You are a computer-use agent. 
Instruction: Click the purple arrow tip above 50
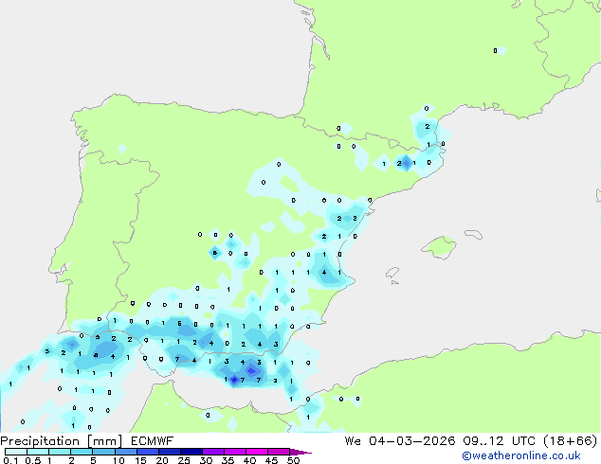(x=300, y=452)
